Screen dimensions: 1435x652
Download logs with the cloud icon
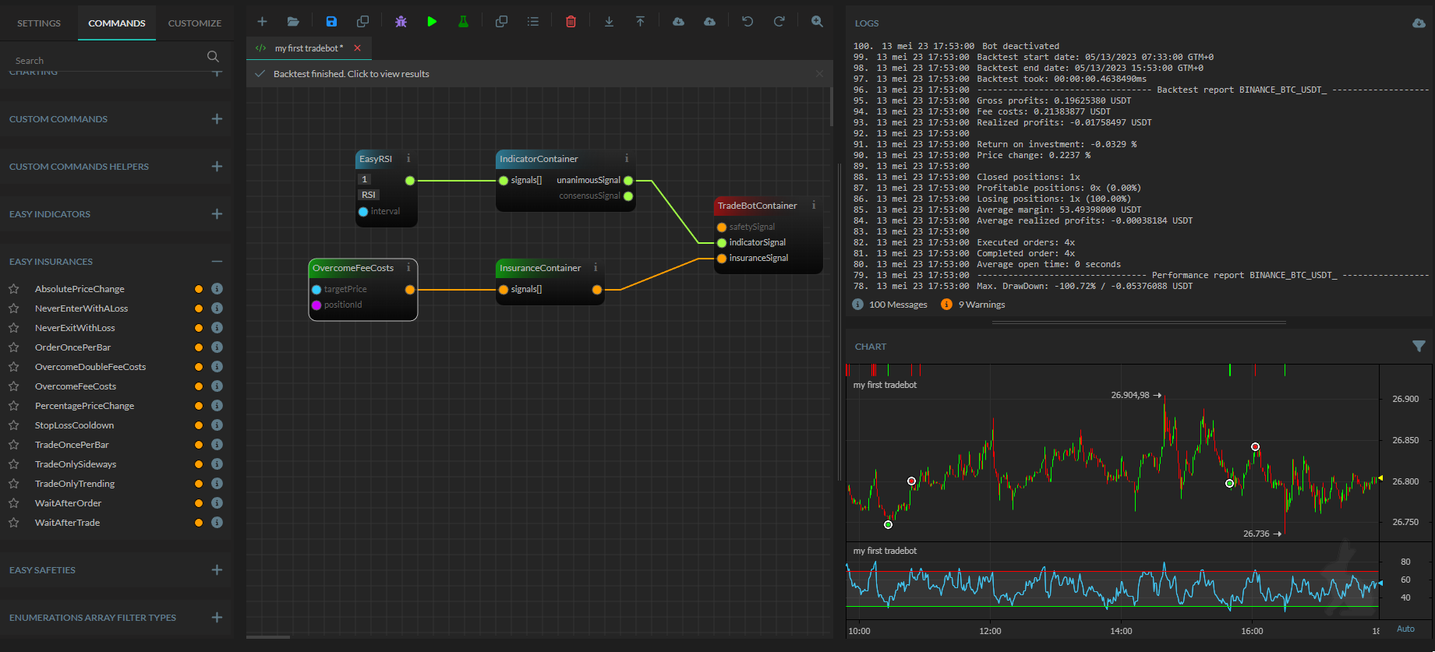[x=1419, y=23]
